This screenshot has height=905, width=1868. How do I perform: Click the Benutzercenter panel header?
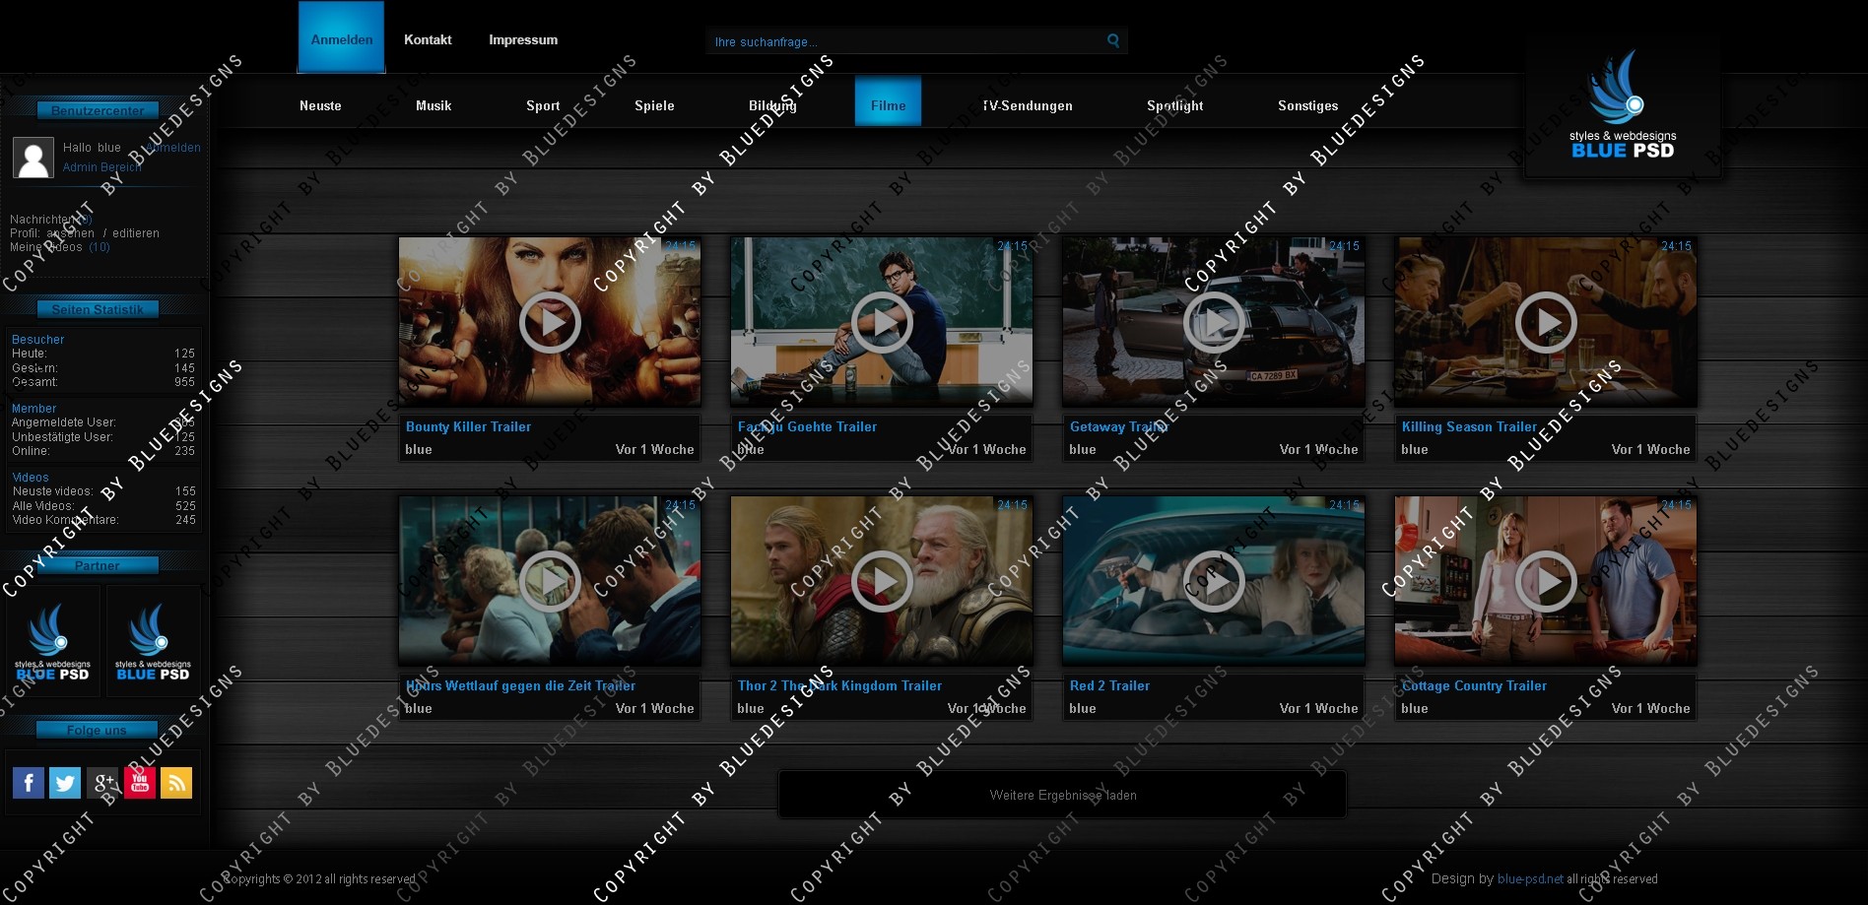pos(98,110)
